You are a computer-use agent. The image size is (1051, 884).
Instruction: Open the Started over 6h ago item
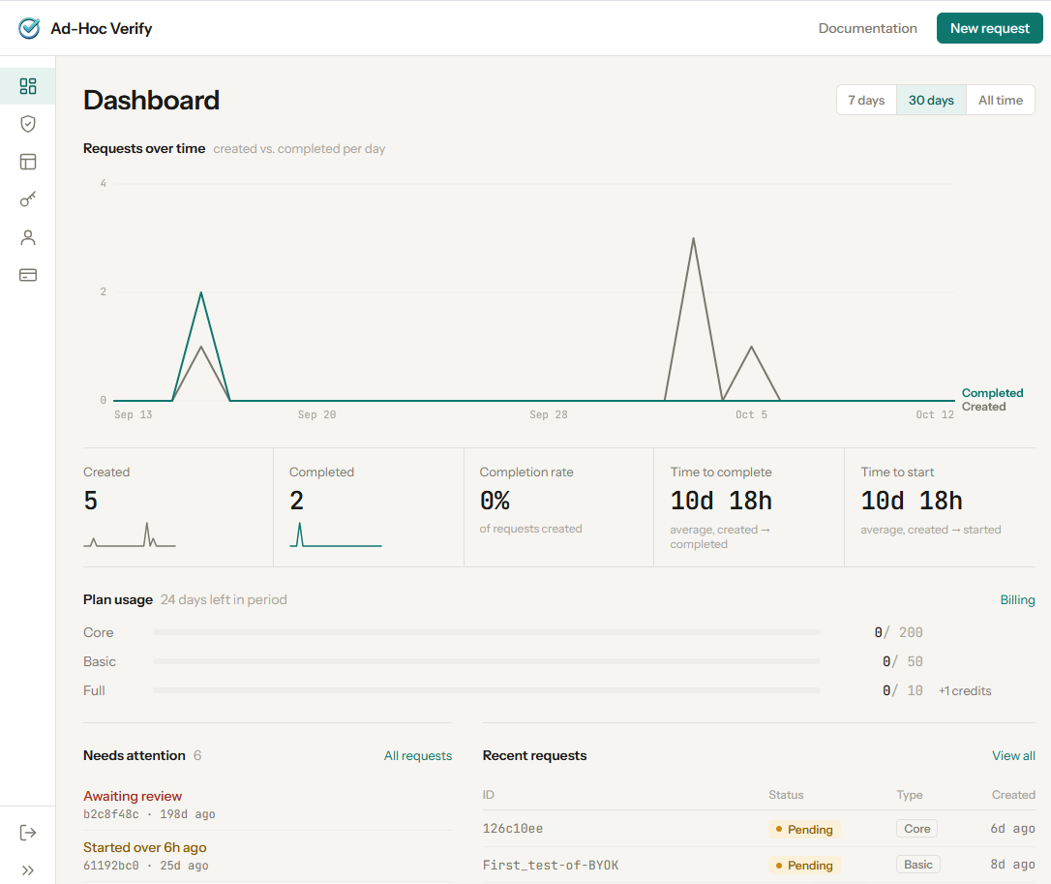(145, 847)
